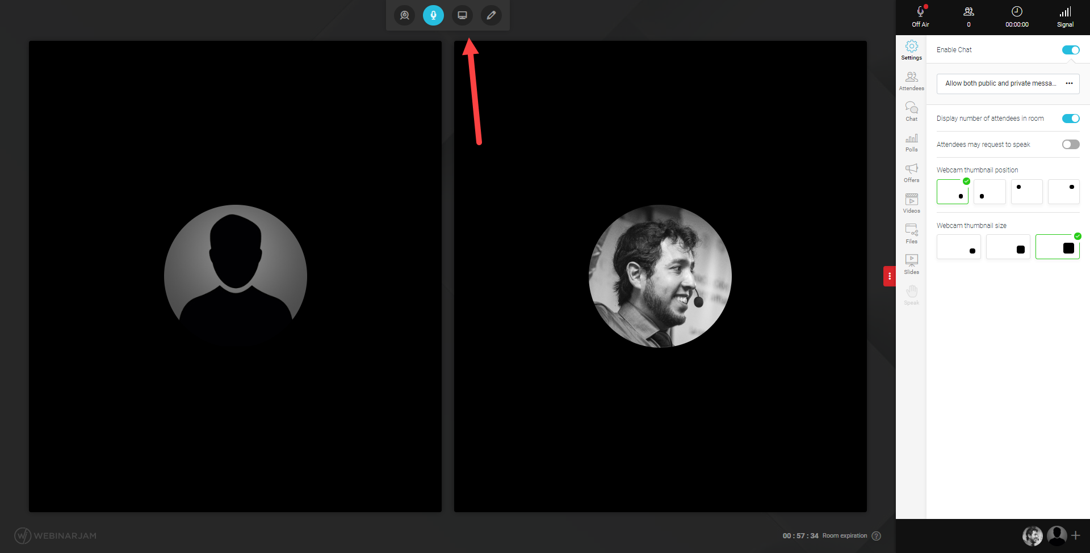1090x553 pixels.
Task: Open the Slides panel
Action: click(911, 264)
